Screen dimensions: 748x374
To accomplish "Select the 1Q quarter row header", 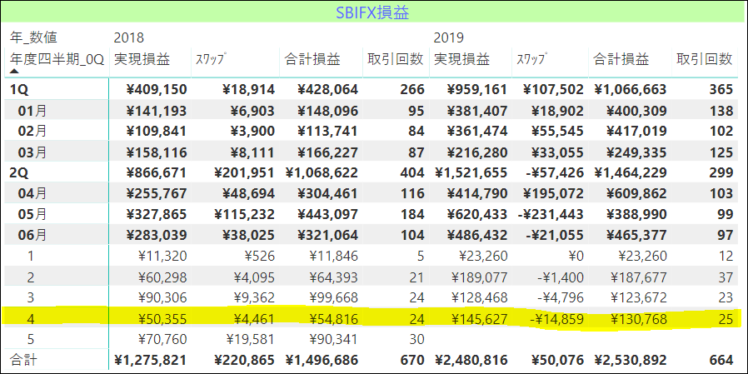I will (x=18, y=89).
